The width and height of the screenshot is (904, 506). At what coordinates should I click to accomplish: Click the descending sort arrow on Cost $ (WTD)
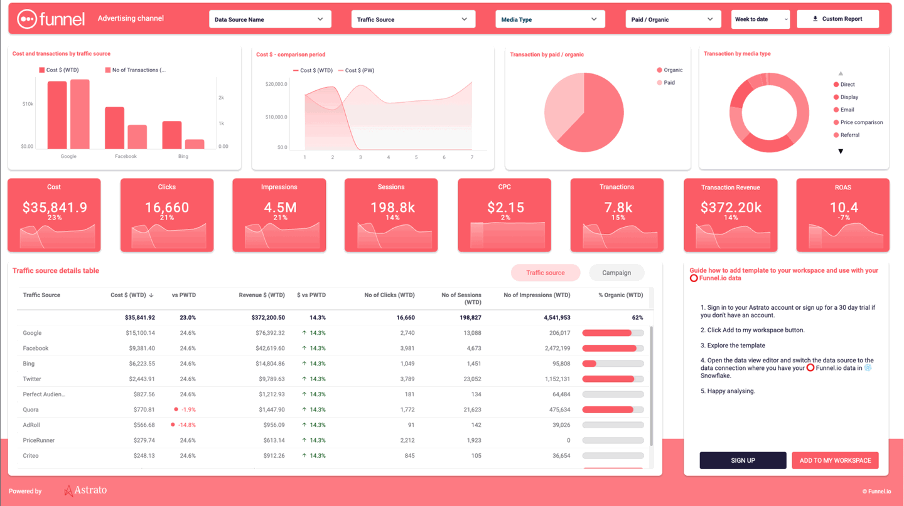tap(151, 295)
